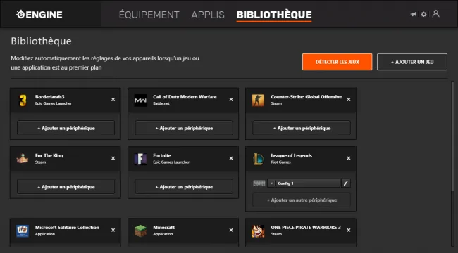The image size is (458, 253).
Task: Open the settings gear icon
Action: click(423, 14)
